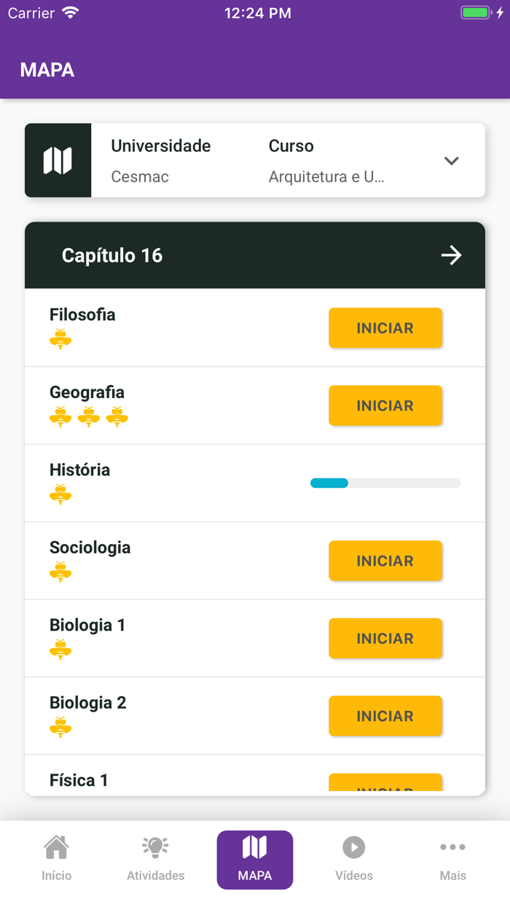
Task: Tap the three bees under Geografia
Action: [x=89, y=417]
